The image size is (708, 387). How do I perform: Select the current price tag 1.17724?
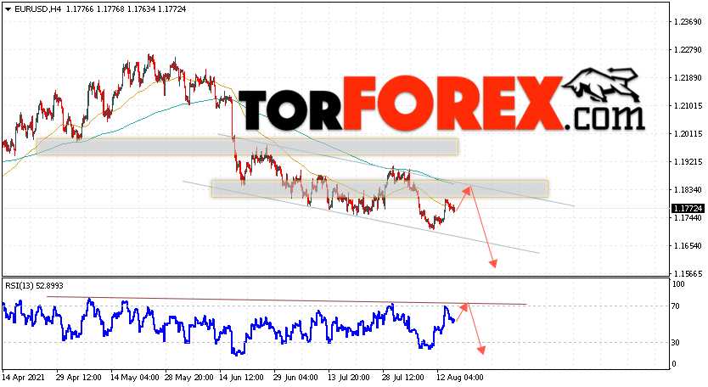click(x=688, y=208)
